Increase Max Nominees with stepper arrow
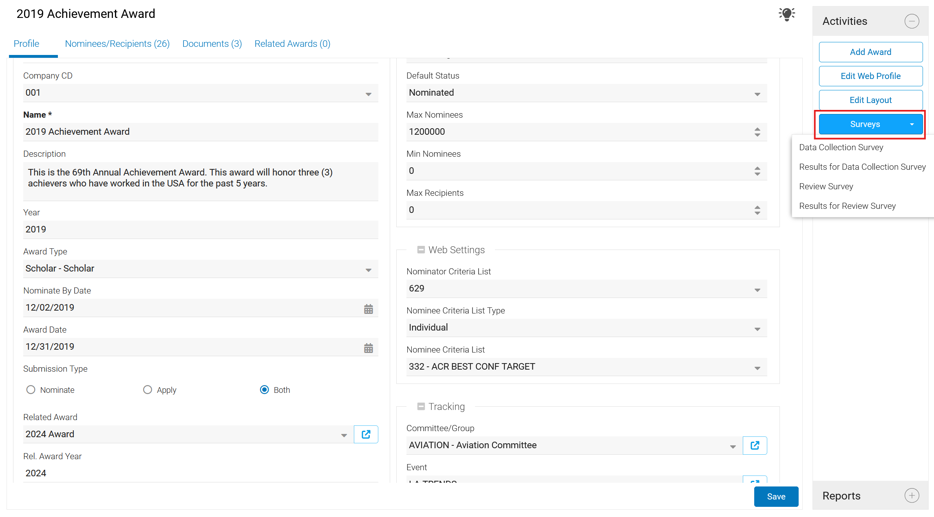Viewport: 934px width, 517px height. pyautogui.click(x=757, y=129)
